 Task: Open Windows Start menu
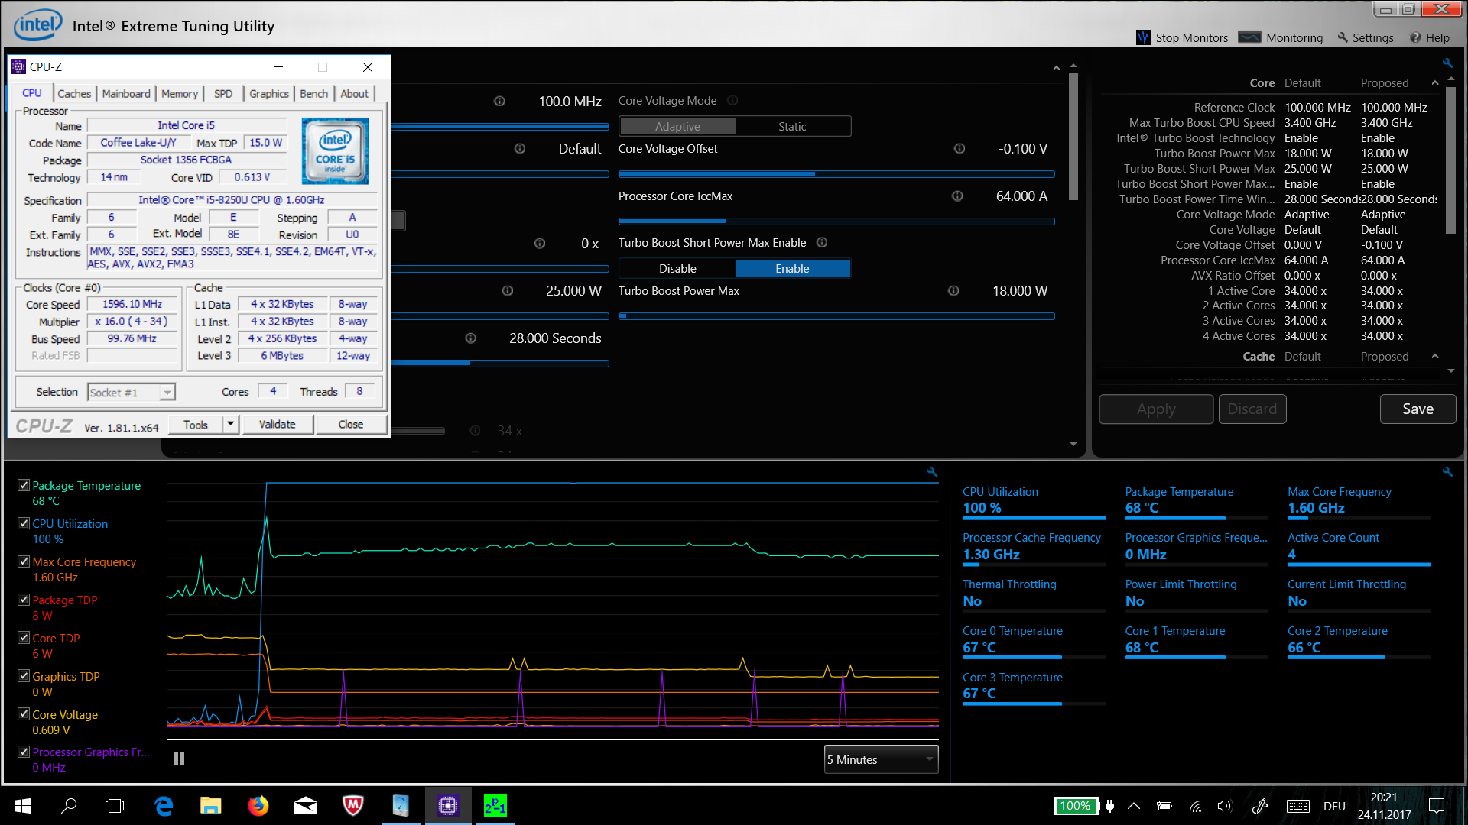[23, 806]
